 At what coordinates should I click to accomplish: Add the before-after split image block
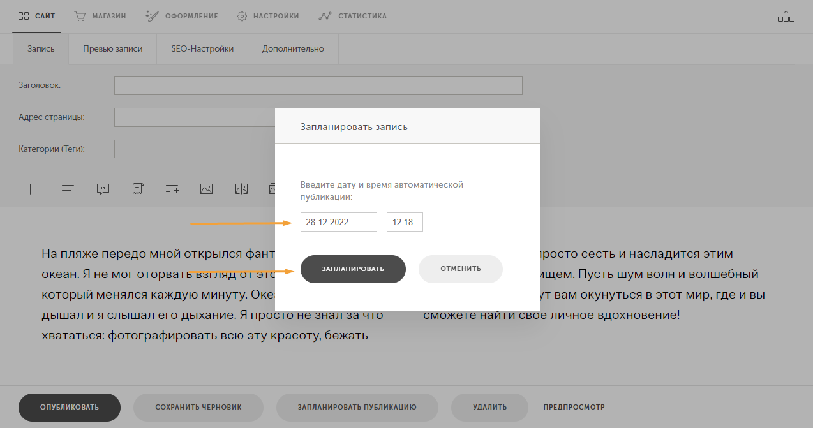[241, 189]
